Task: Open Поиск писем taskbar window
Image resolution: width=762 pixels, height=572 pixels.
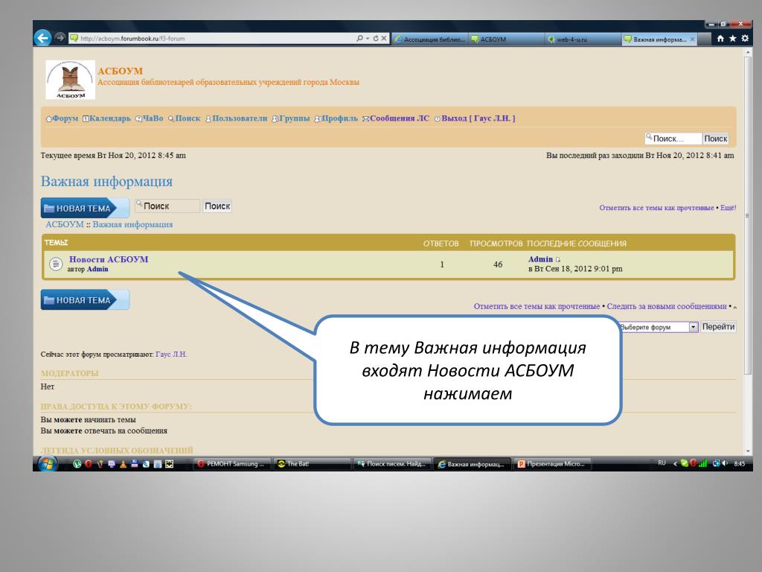Action: tap(392, 464)
